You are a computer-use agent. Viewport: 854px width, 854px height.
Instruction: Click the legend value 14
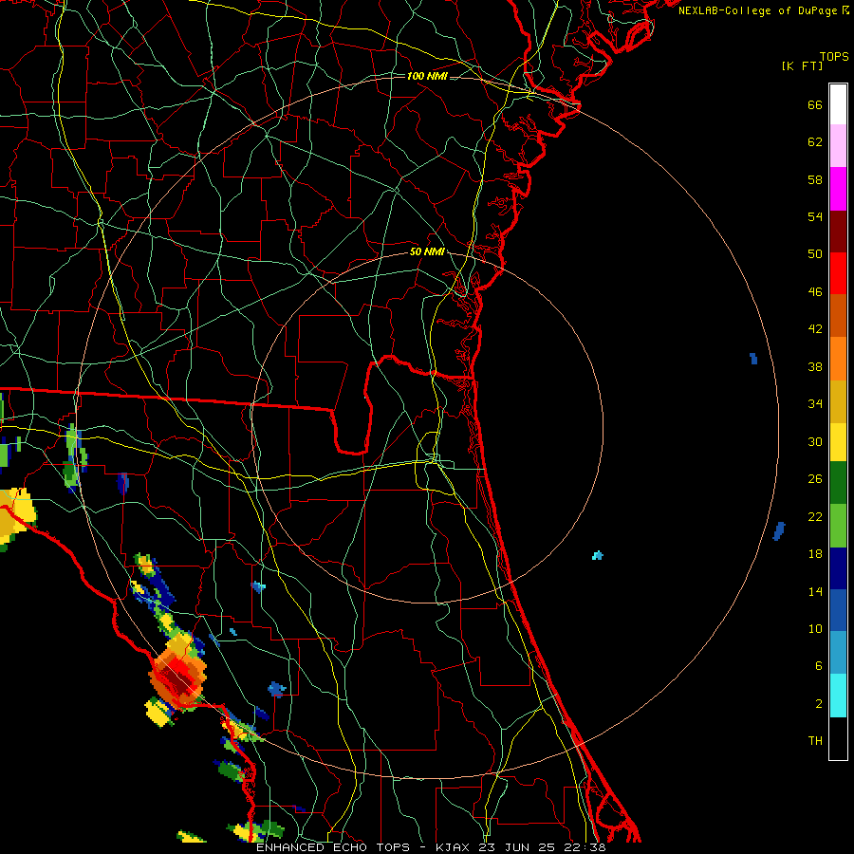coord(815,591)
